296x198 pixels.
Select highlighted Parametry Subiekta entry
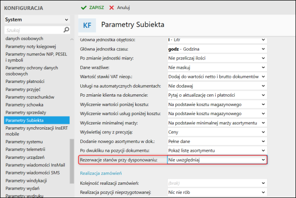[37, 120]
